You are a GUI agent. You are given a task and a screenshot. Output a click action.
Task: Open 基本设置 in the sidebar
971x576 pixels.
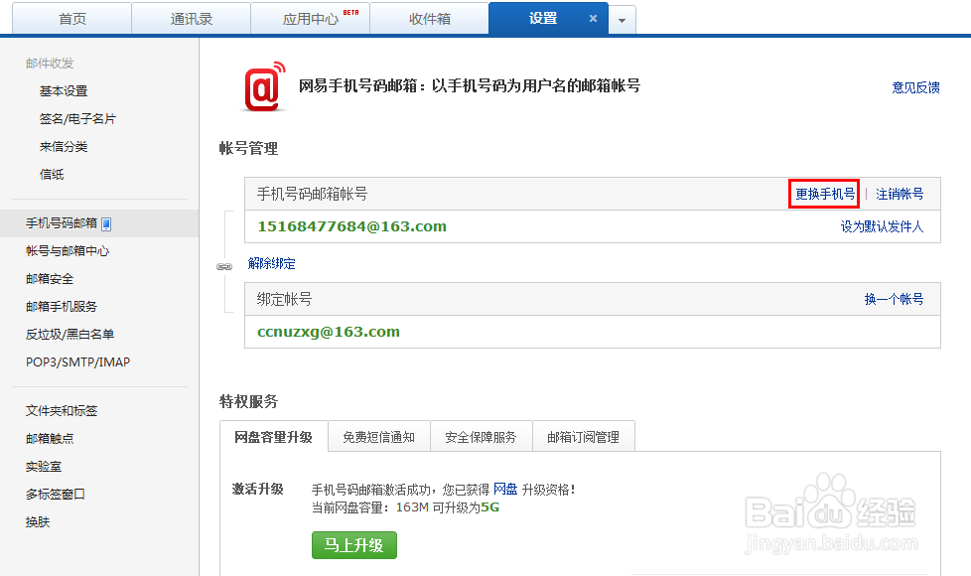click(64, 91)
